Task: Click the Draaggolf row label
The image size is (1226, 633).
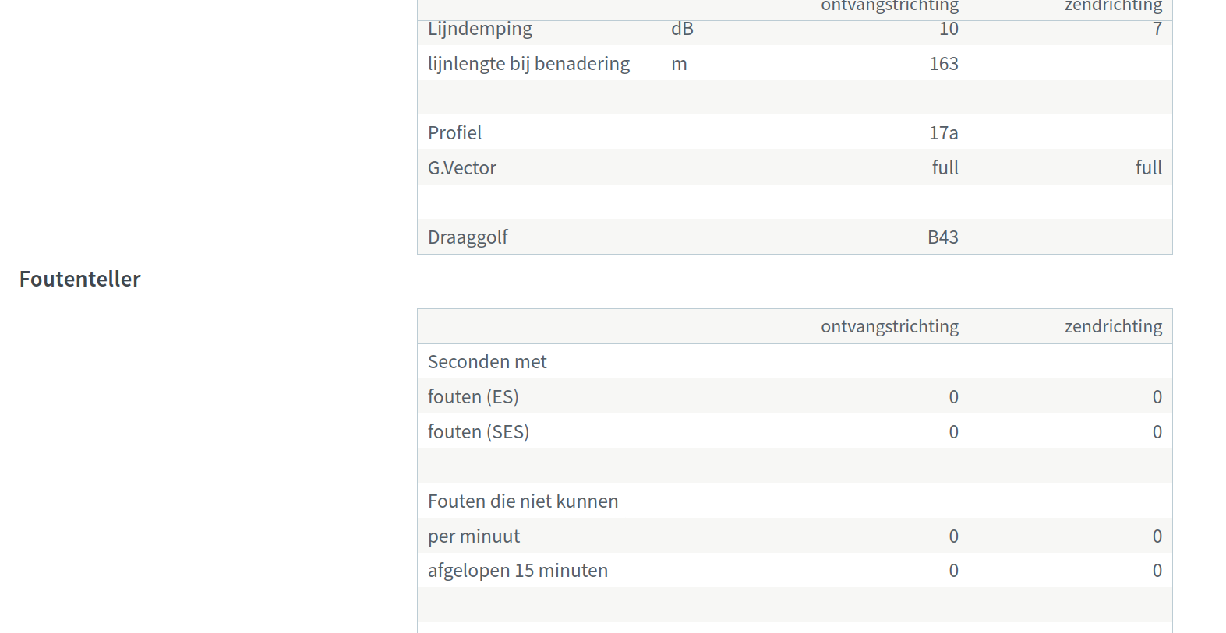Action: click(468, 237)
